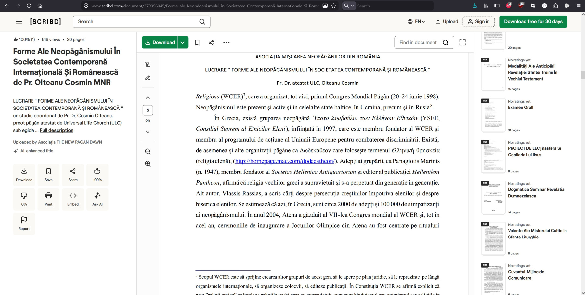Select the annotate pencil tool
This screenshot has height=295, width=585.
(148, 78)
